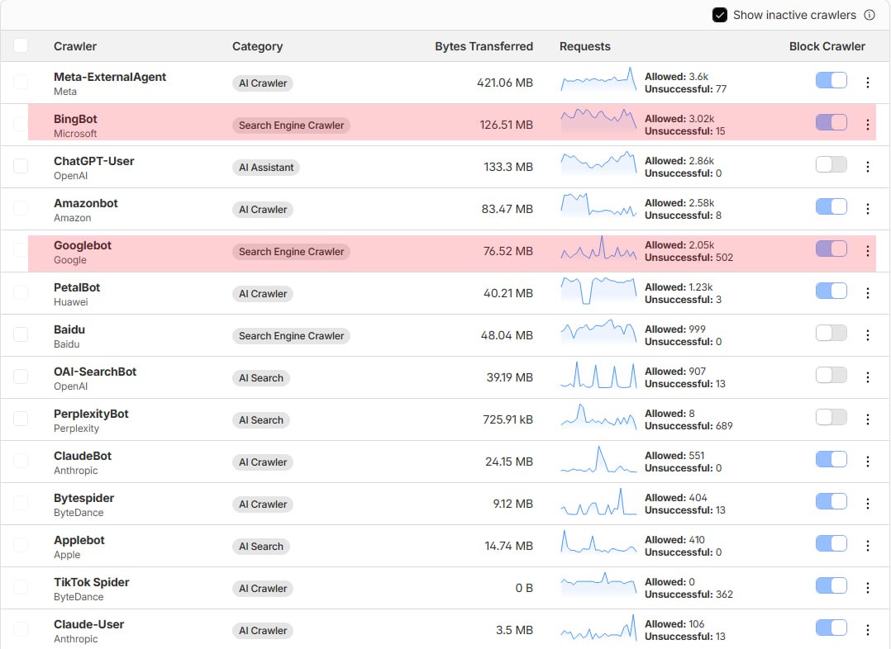This screenshot has width=891, height=649.
Task: Click the AI Crawler tag for ClaudeBot
Action: click(263, 462)
